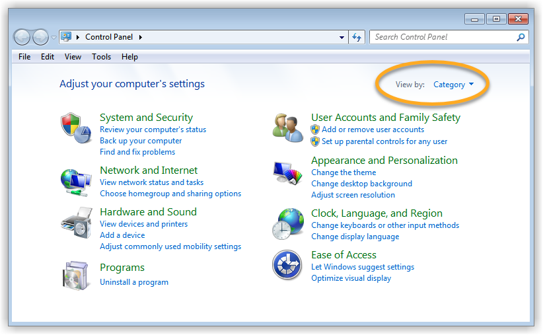543x335 pixels.
Task: Open the recent pages dropdown arrow
Action: [x=54, y=38]
